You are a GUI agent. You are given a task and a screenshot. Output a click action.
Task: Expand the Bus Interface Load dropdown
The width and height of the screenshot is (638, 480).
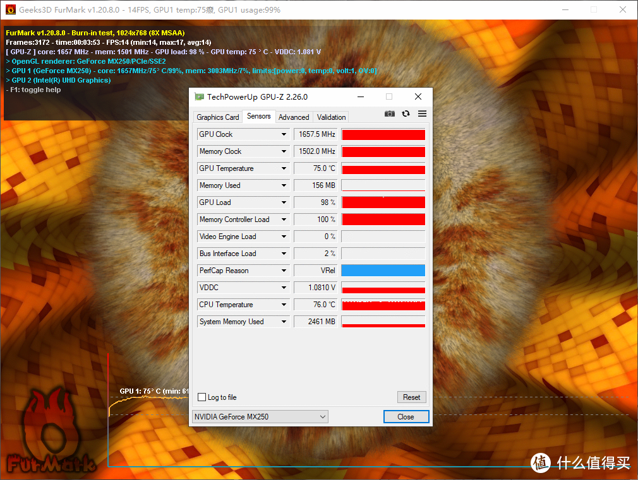point(284,254)
